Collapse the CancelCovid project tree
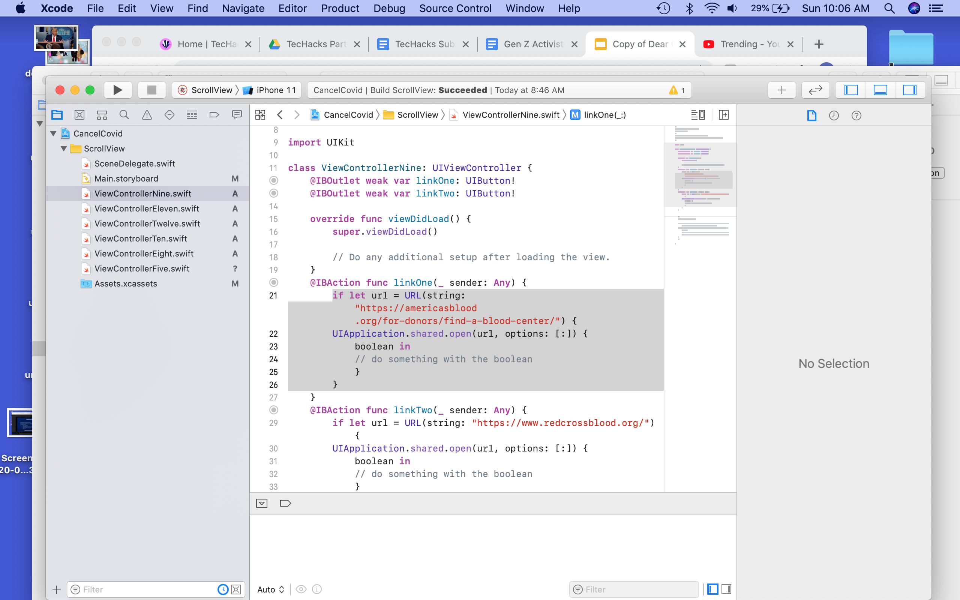Image resolution: width=960 pixels, height=600 pixels. [x=54, y=133]
